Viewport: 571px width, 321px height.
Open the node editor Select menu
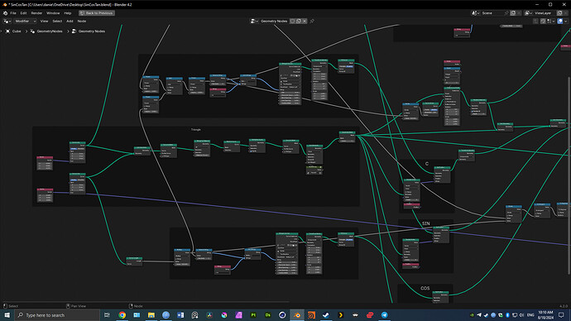(x=57, y=22)
